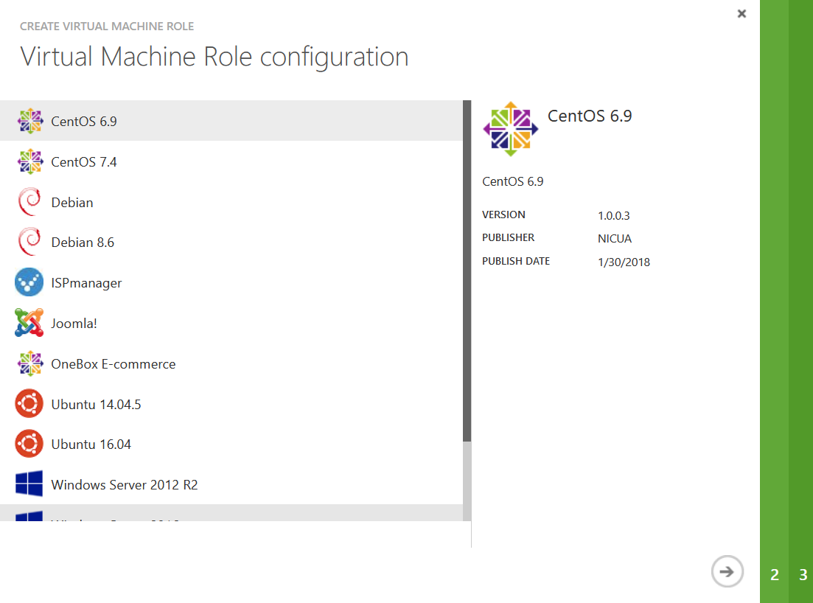Select the ISPmanager gallery item

(231, 282)
